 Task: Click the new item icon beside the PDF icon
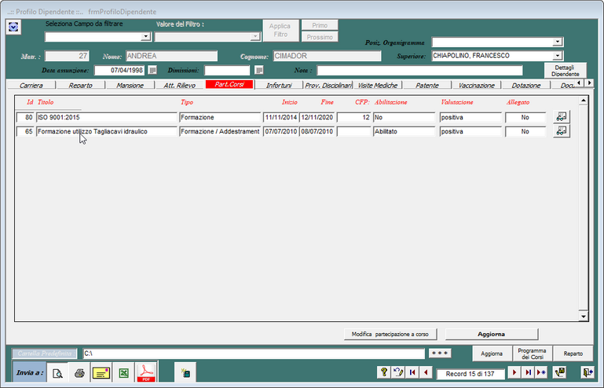185,372
